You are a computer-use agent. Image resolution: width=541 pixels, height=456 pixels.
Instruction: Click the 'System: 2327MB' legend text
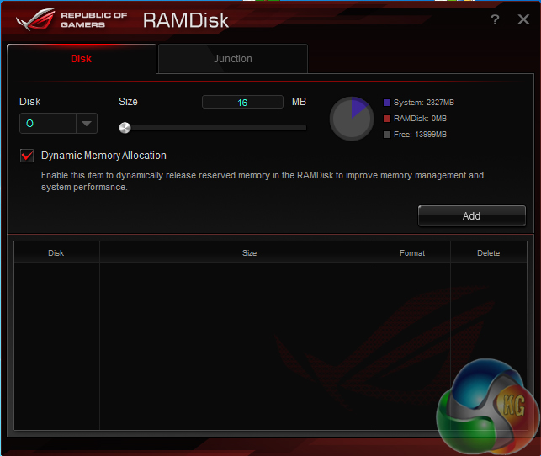(424, 103)
